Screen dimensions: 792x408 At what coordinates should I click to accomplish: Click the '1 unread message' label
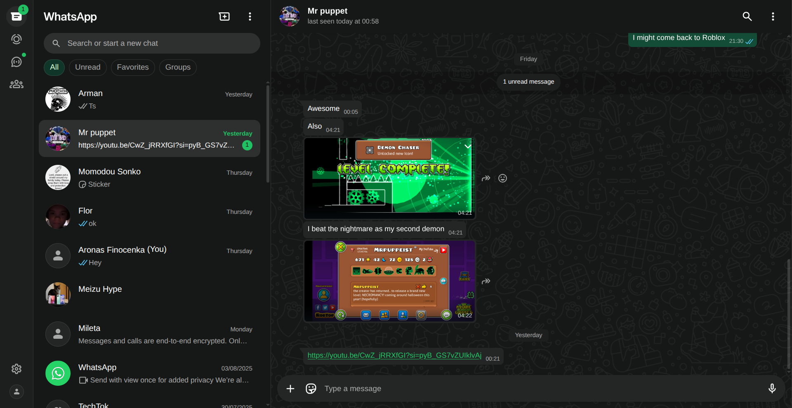[x=528, y=82]
